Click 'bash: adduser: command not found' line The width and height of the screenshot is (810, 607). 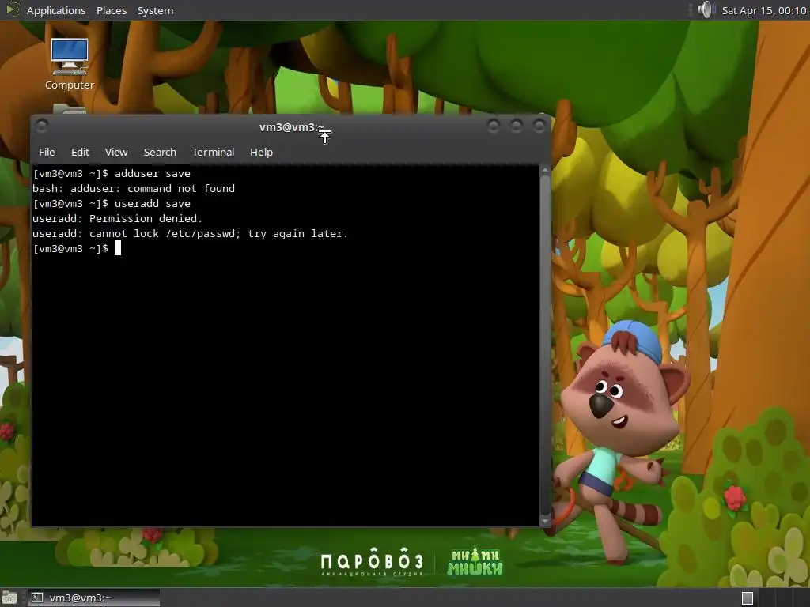[x=134, y=188]
